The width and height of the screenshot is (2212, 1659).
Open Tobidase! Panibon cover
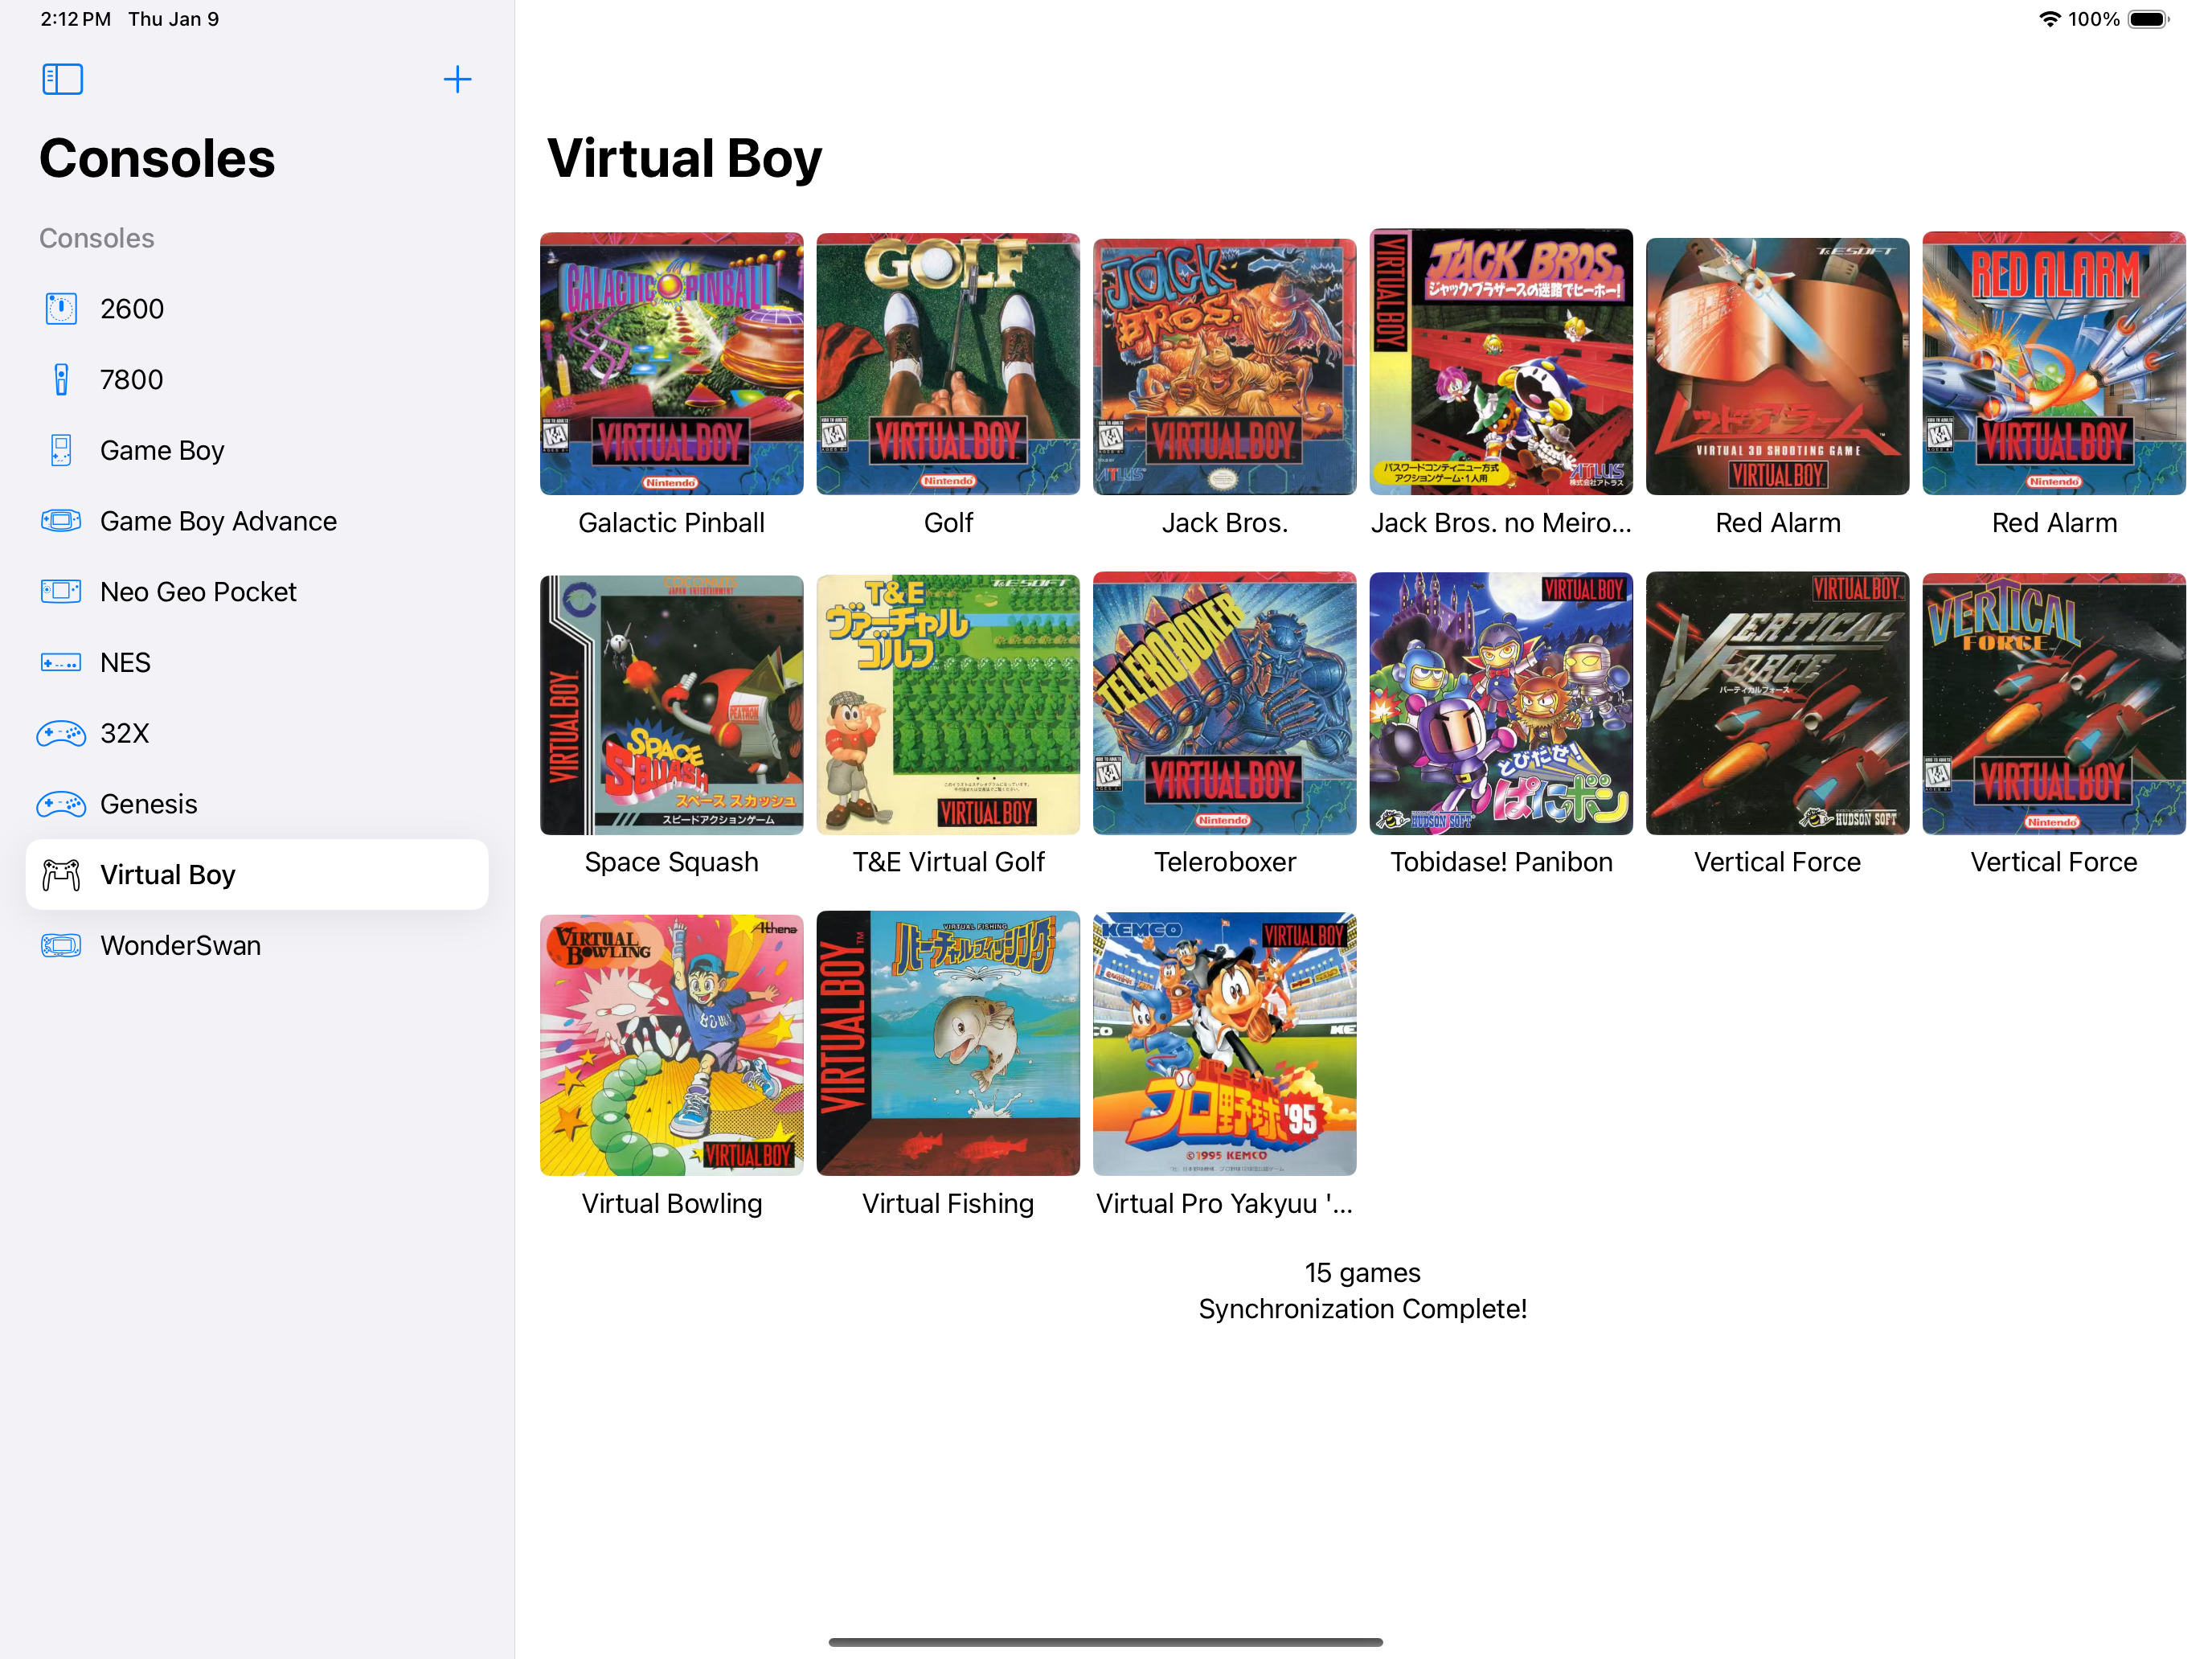tap(1501, 703)
